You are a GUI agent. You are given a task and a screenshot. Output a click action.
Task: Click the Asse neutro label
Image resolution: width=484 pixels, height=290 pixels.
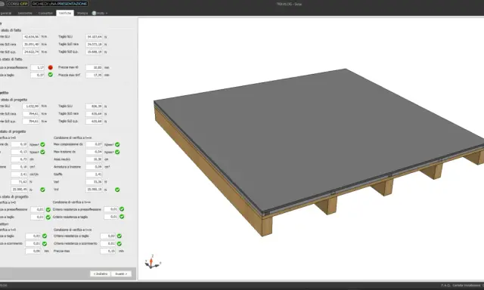(x=62, y=159)
